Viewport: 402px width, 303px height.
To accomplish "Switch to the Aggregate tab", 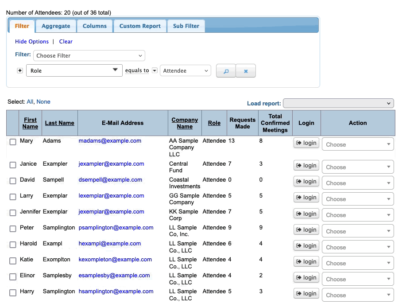I will click(x=56, y=26).
